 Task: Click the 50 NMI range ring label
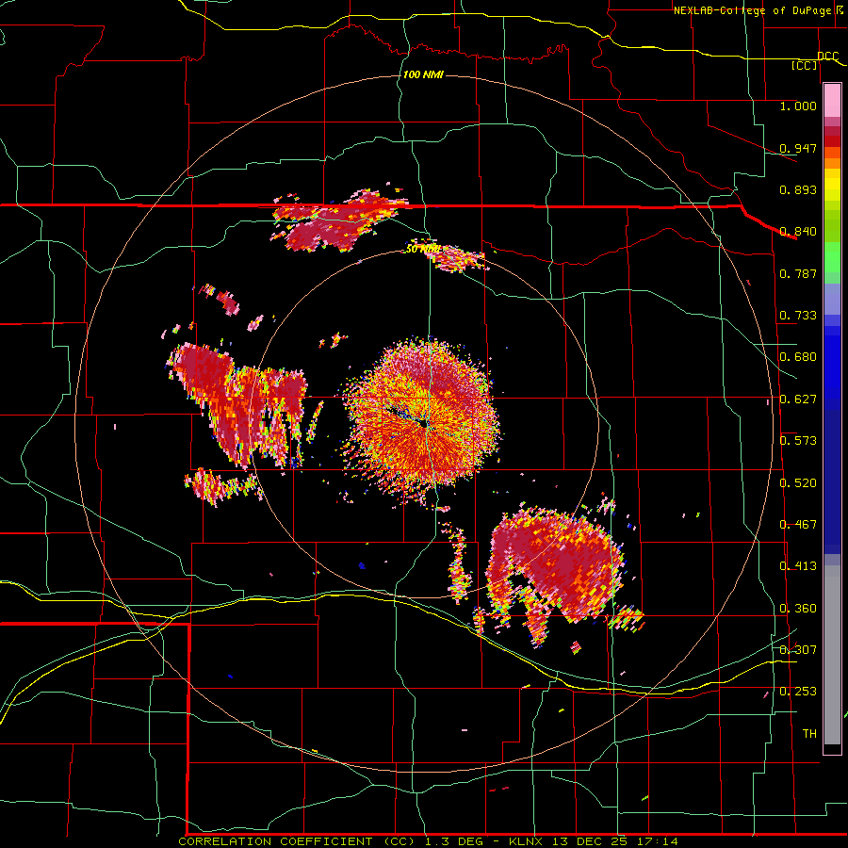(423, 250)
